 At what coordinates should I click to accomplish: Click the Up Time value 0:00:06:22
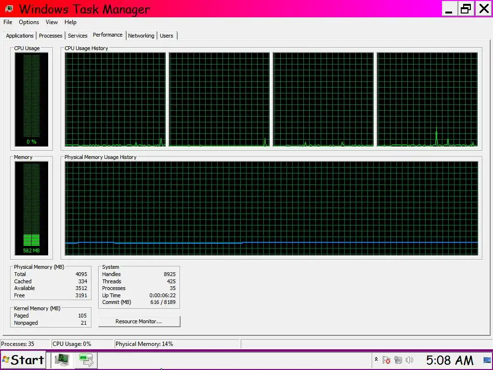tap(163, 295)
